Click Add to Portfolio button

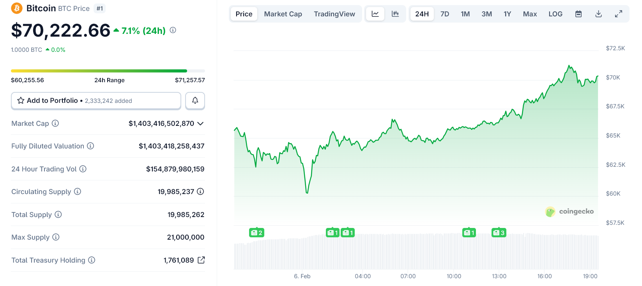pos(96,101)
